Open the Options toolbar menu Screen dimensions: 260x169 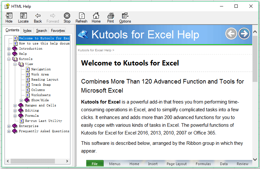(125, 16)
